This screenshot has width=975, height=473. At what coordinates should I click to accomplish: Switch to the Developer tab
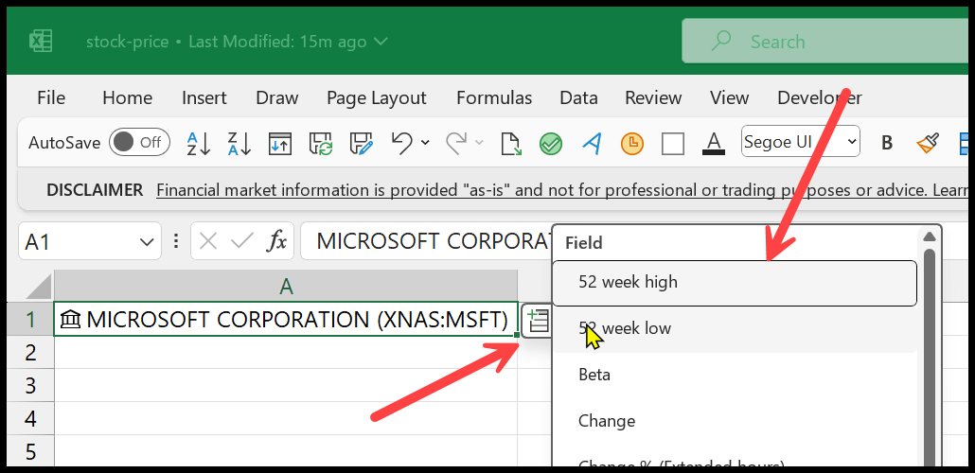[820, 98]
